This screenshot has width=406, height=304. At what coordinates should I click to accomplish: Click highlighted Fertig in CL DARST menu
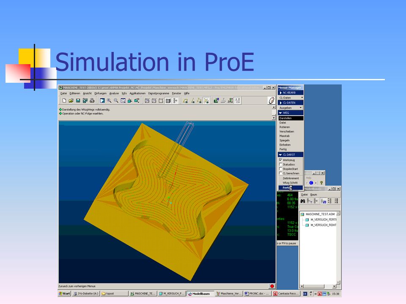(291, 187)
